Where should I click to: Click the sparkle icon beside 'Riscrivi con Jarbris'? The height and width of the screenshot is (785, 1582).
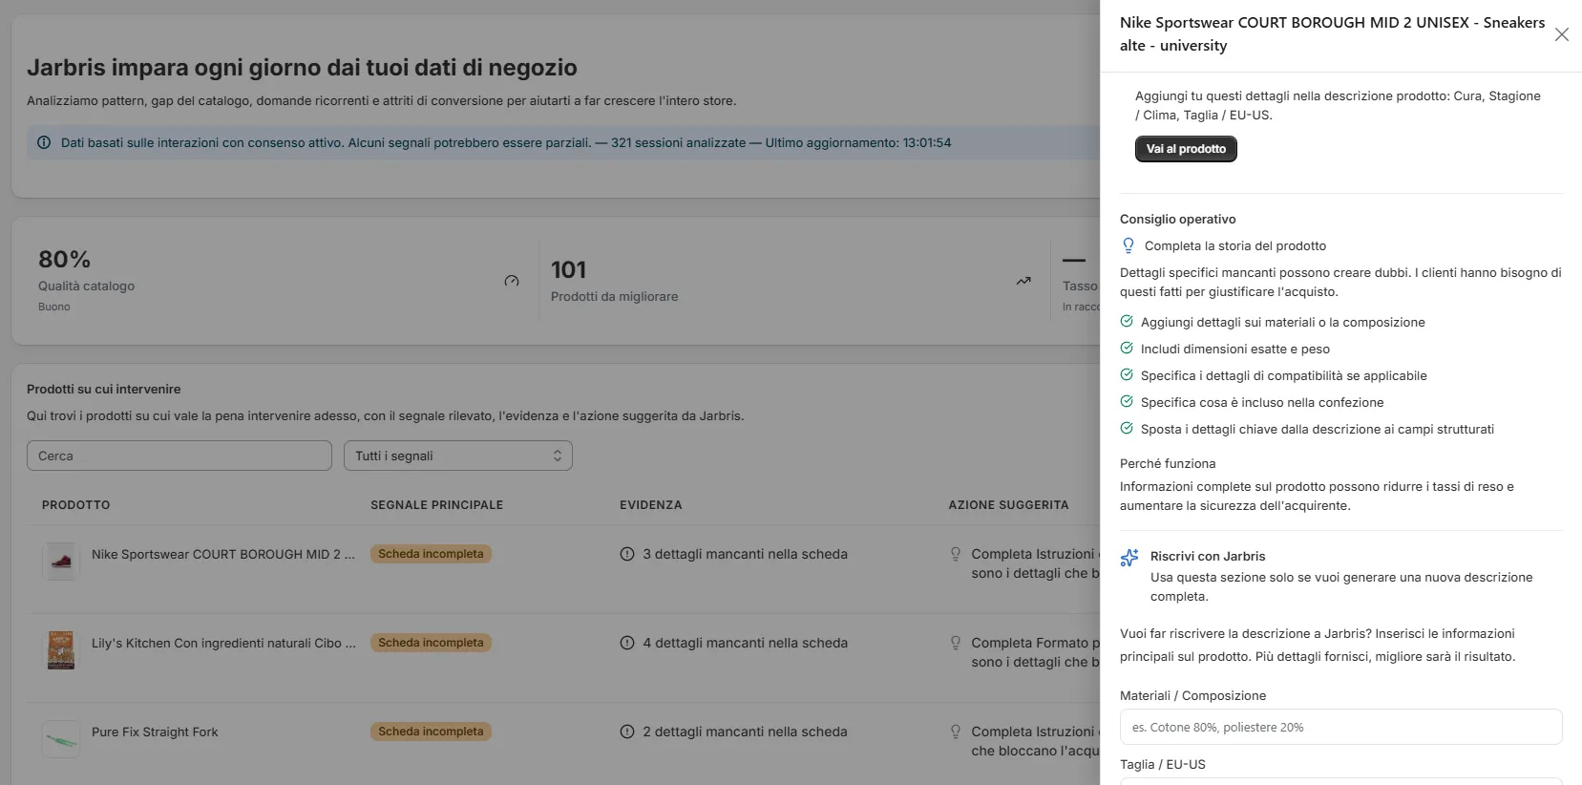1129,557
